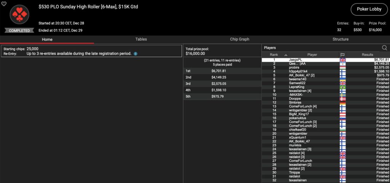Screen dimensions: 390x183
Task: Select the Home tab
Action: pyautogui.click(x=47, y=39)
